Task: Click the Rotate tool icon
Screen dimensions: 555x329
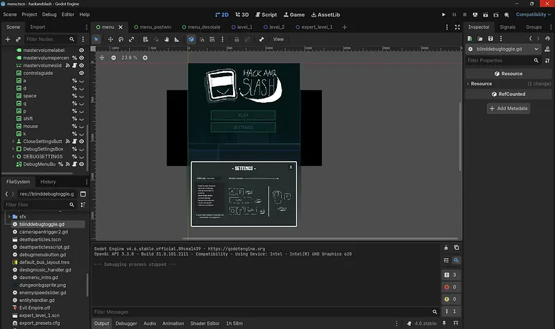Action: tap(121, 40)
